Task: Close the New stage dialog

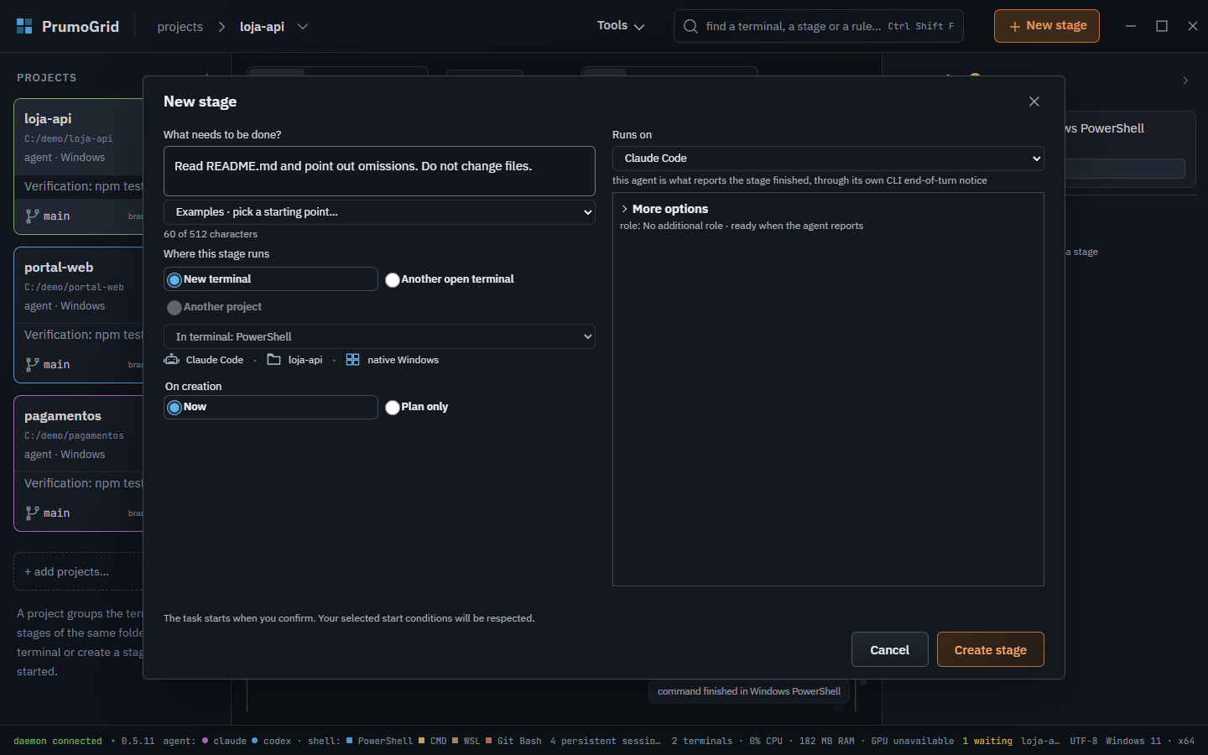Action: 1034,102
